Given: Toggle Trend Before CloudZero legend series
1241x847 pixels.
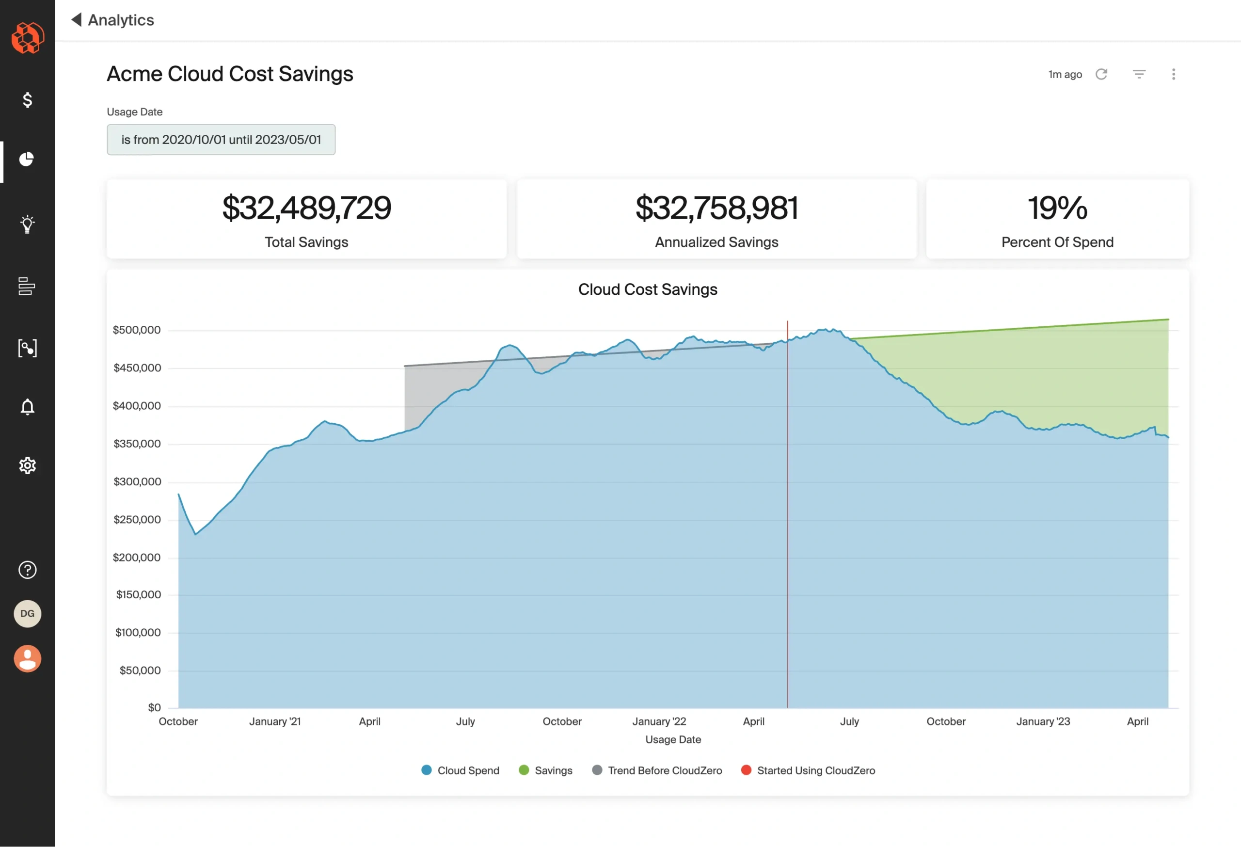Looking at the screenshot, I should [x=657, y=770].
